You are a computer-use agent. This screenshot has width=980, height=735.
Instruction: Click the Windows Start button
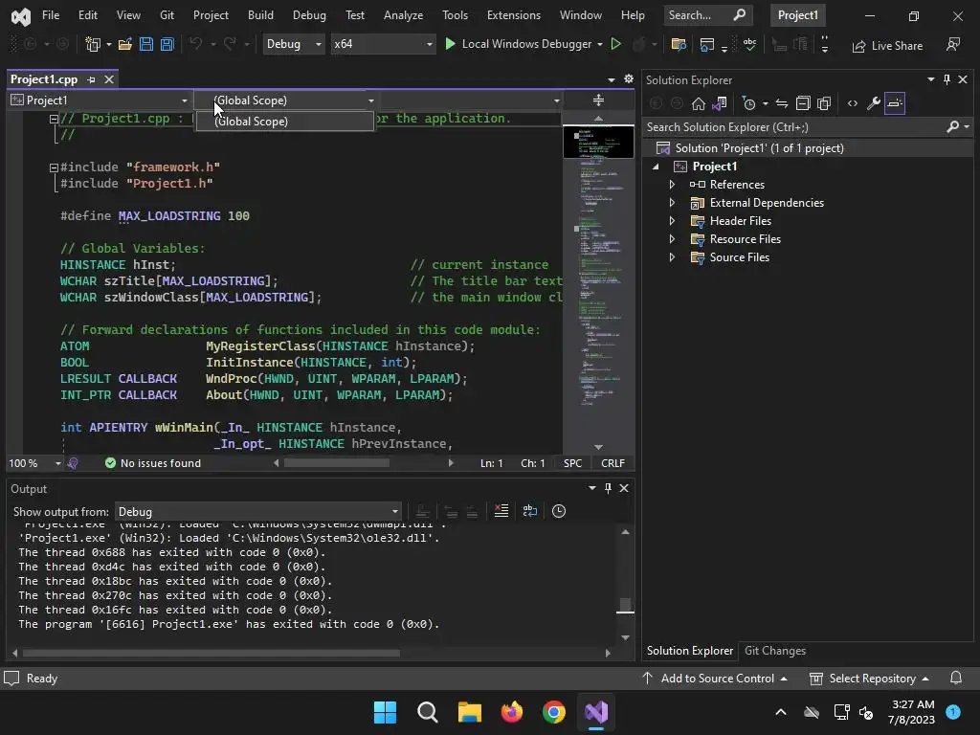pyautogui.click(x=385, y=712)
